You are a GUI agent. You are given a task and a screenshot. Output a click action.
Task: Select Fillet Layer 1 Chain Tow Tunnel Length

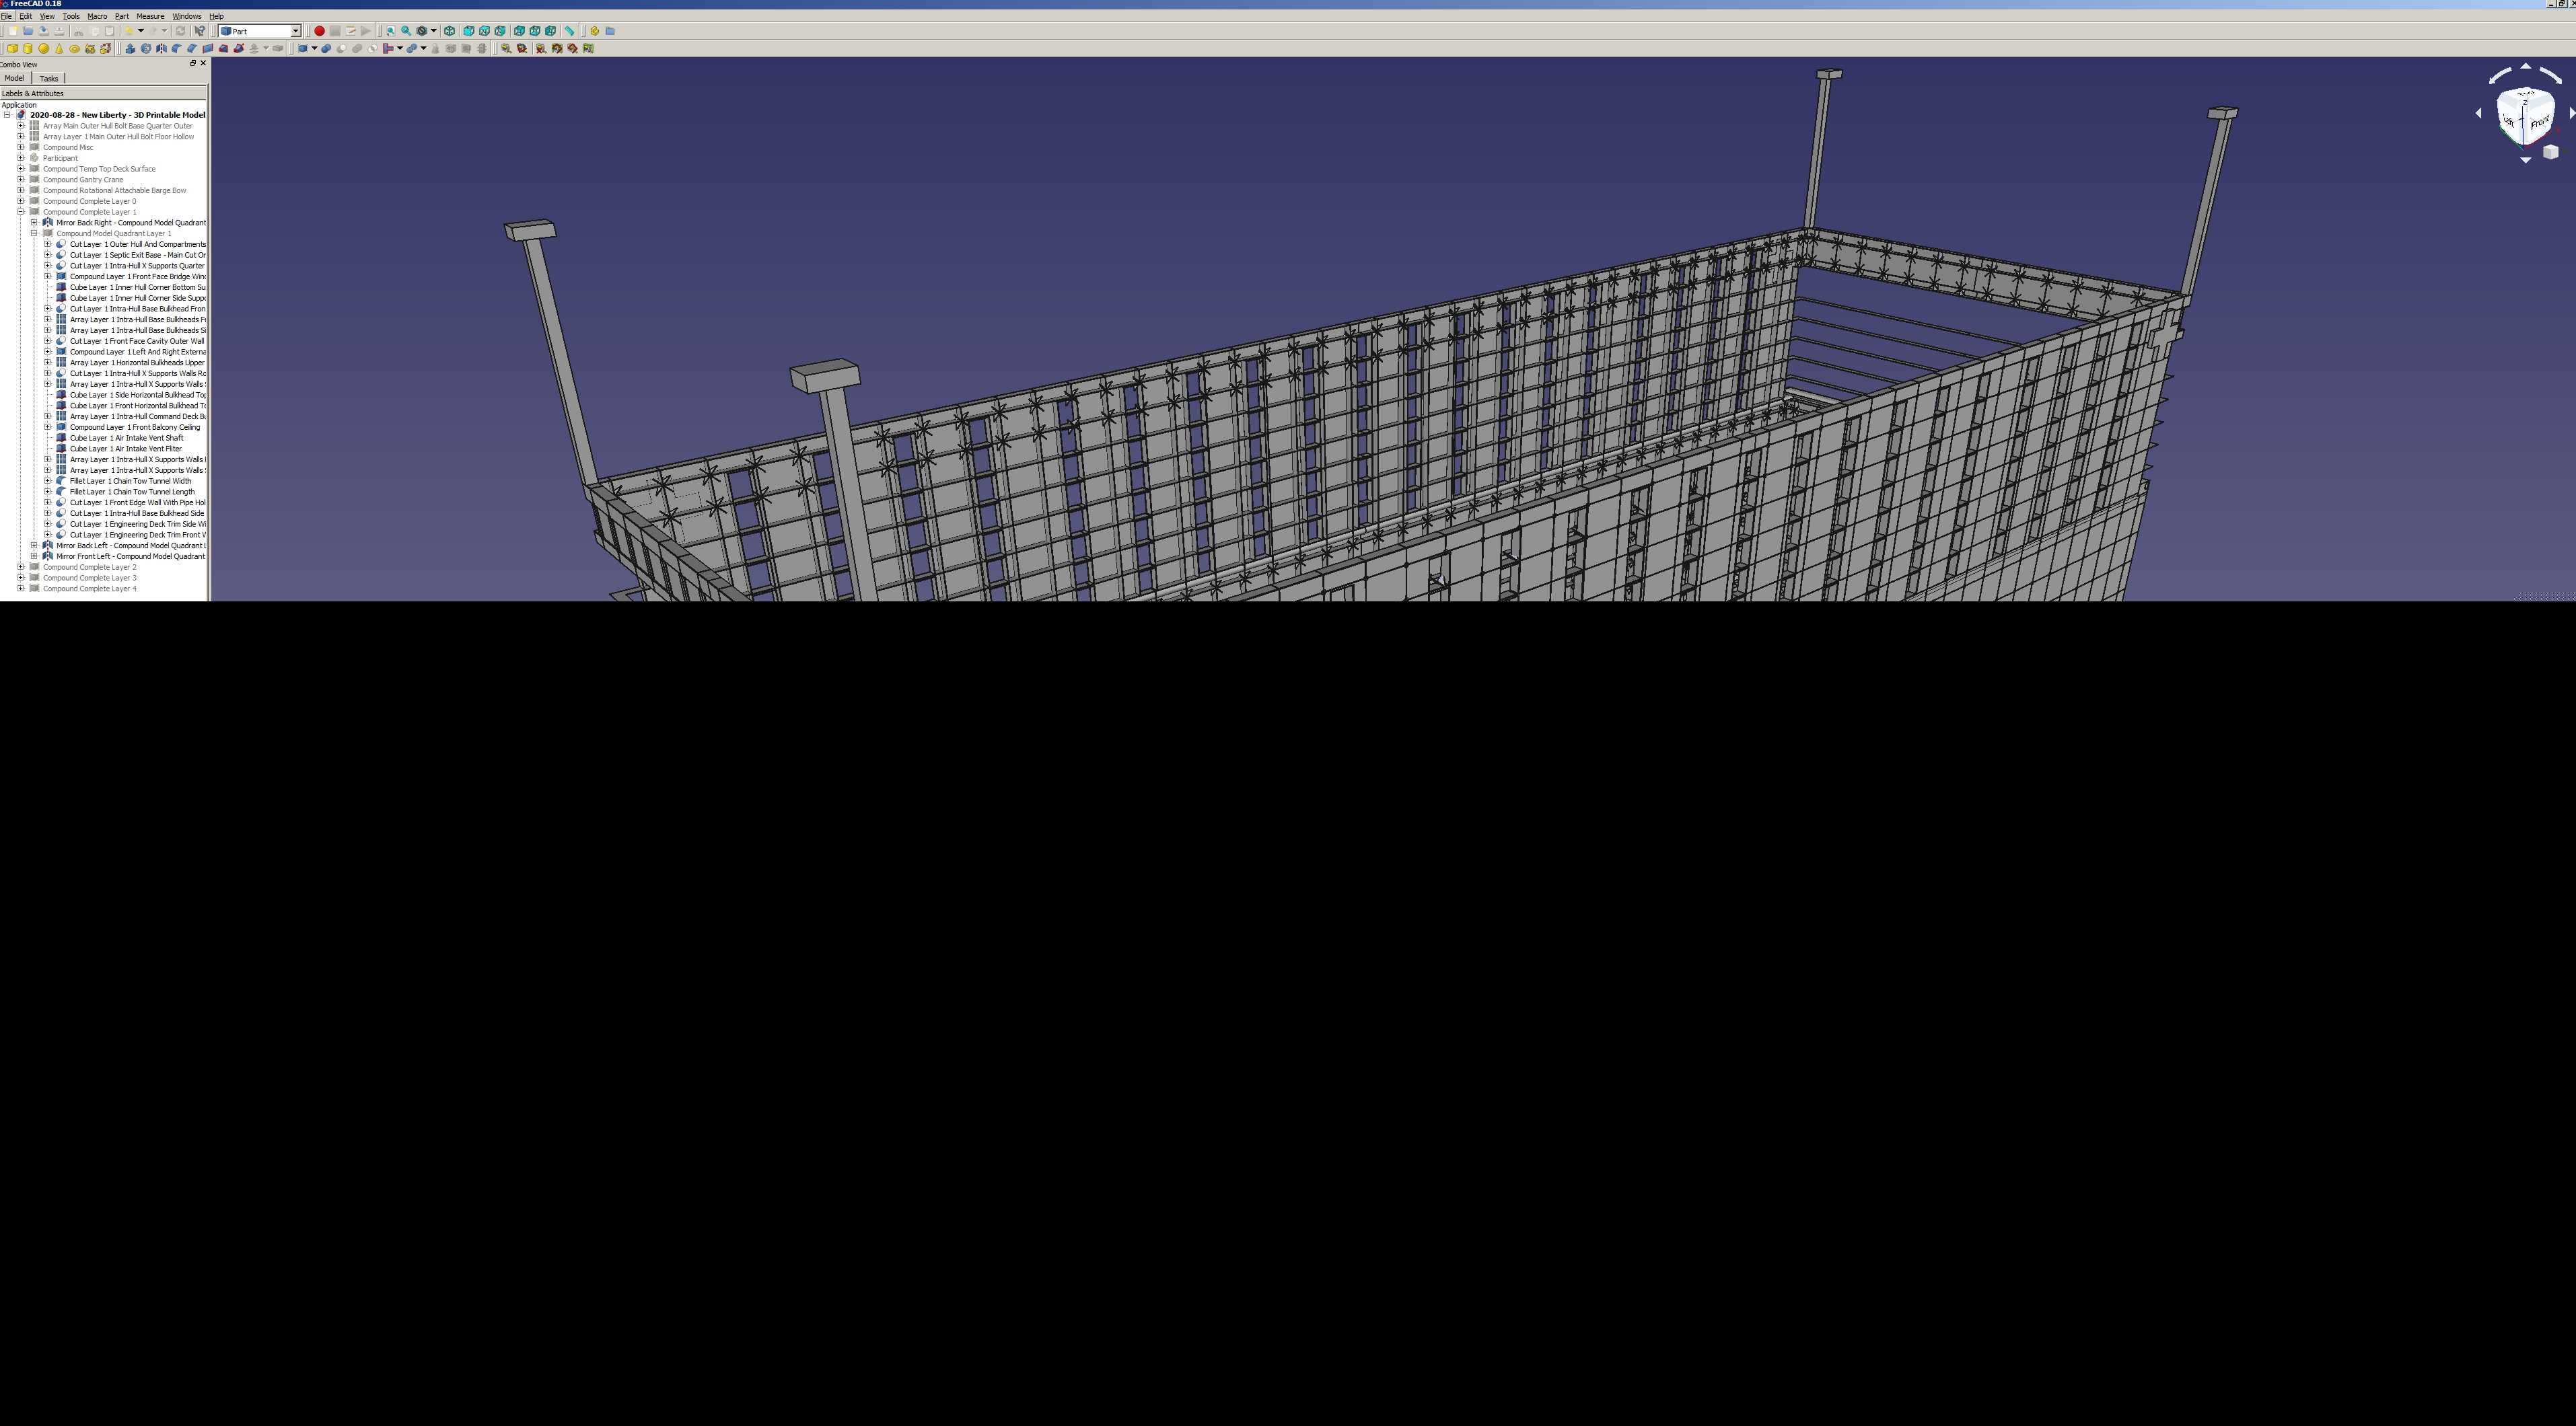coord(132,492)
